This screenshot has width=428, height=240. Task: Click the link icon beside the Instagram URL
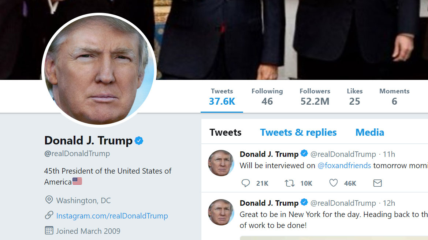tap(49, 216)
